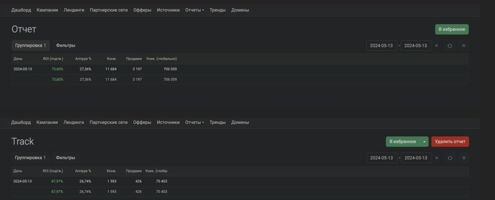Switch to Фильтры tab in Отчет report
This screenshot has height=200, width=495.
pos(66,45)
